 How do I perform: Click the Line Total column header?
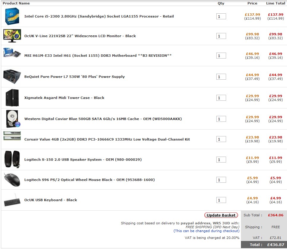pos(276,3)
